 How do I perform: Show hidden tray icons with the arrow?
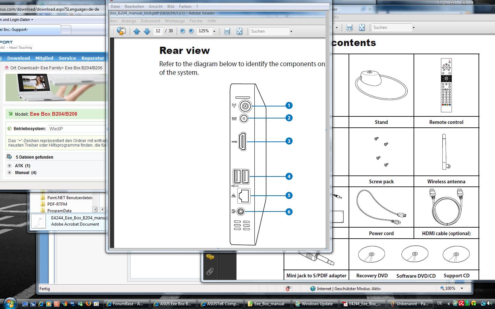449,304
